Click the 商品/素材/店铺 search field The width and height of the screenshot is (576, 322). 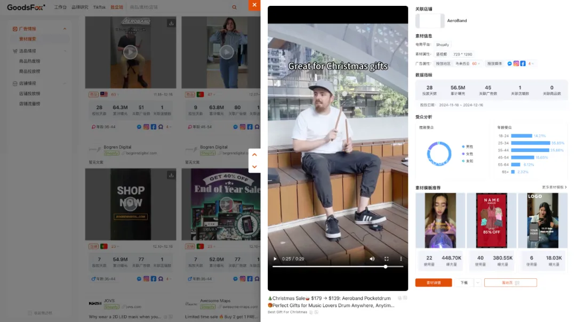click(x=180, y=7)
